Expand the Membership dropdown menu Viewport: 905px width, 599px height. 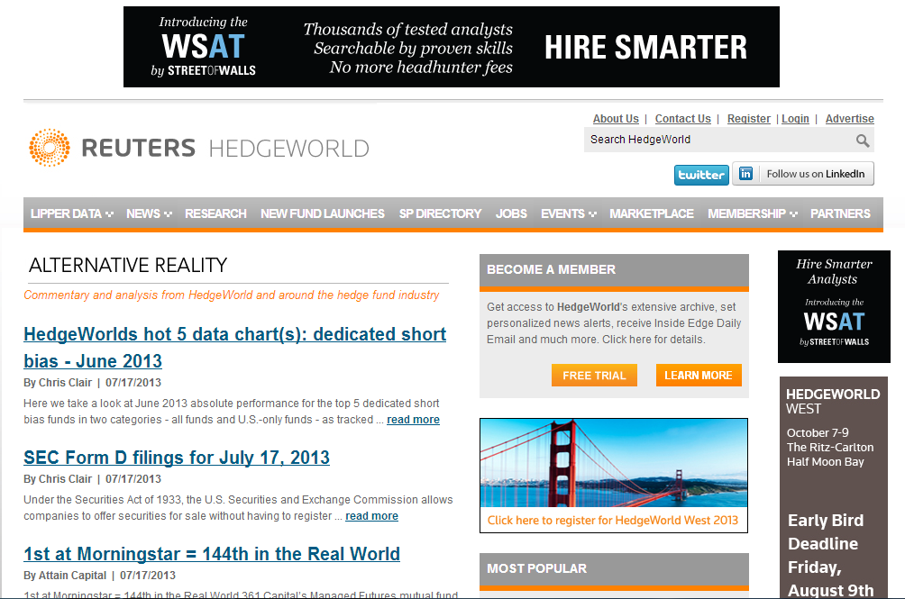(x=752, y=213)
